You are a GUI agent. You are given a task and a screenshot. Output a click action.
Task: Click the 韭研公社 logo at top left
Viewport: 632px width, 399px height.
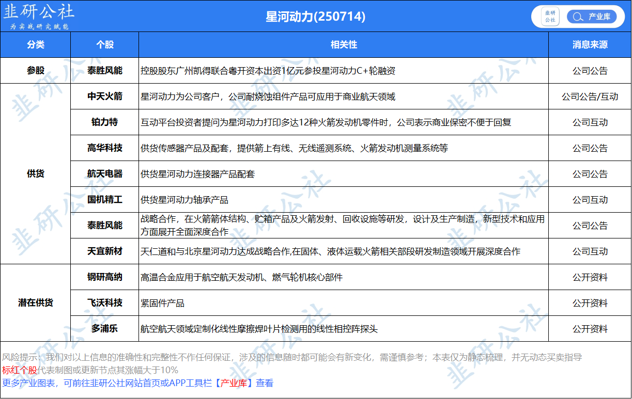39,17
